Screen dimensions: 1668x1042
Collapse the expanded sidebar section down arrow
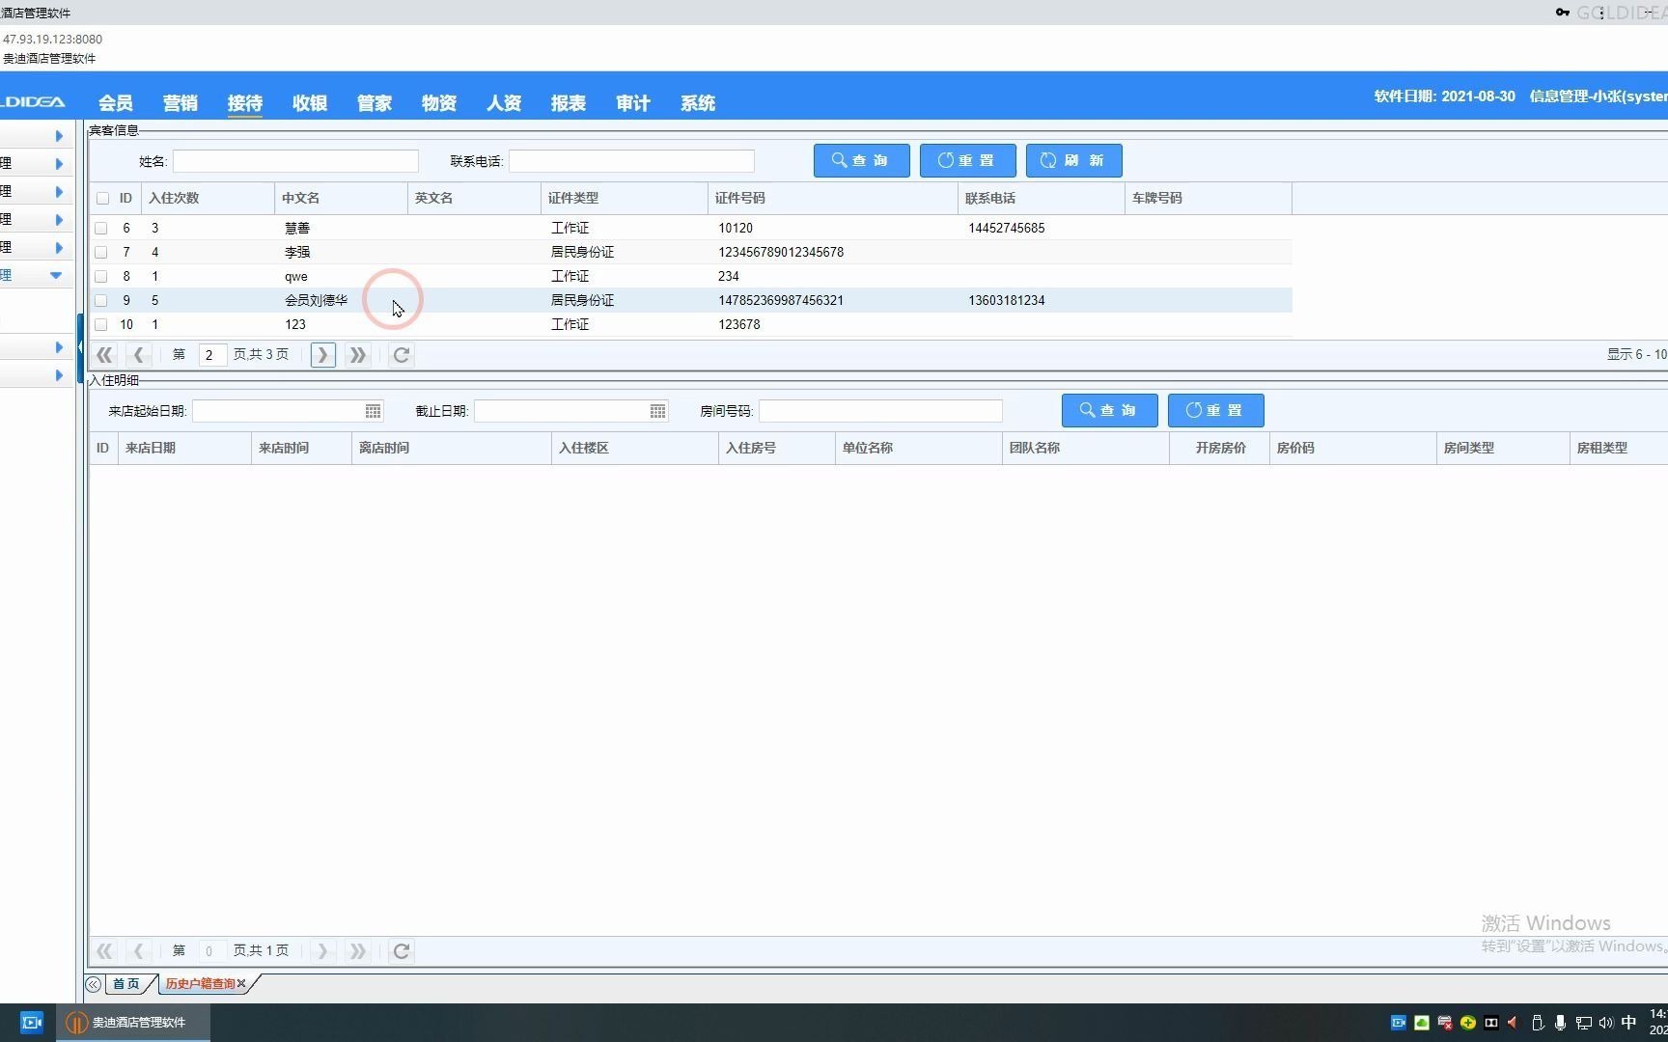pyautogui.click(x=56, y=275)
